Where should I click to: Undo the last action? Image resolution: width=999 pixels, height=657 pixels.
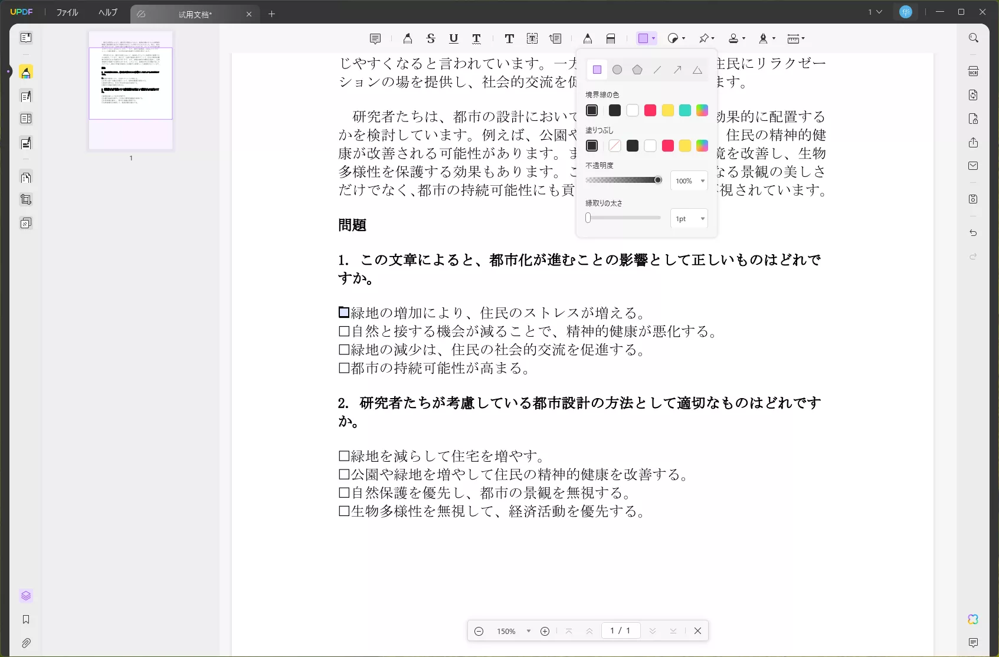click(974, 233)
